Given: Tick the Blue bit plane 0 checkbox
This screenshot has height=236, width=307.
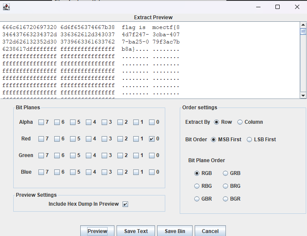Looking at the screenshot, I should pyautogui.click(x=152, y=172).
